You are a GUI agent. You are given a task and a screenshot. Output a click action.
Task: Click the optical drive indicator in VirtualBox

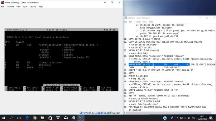(84, 113)
